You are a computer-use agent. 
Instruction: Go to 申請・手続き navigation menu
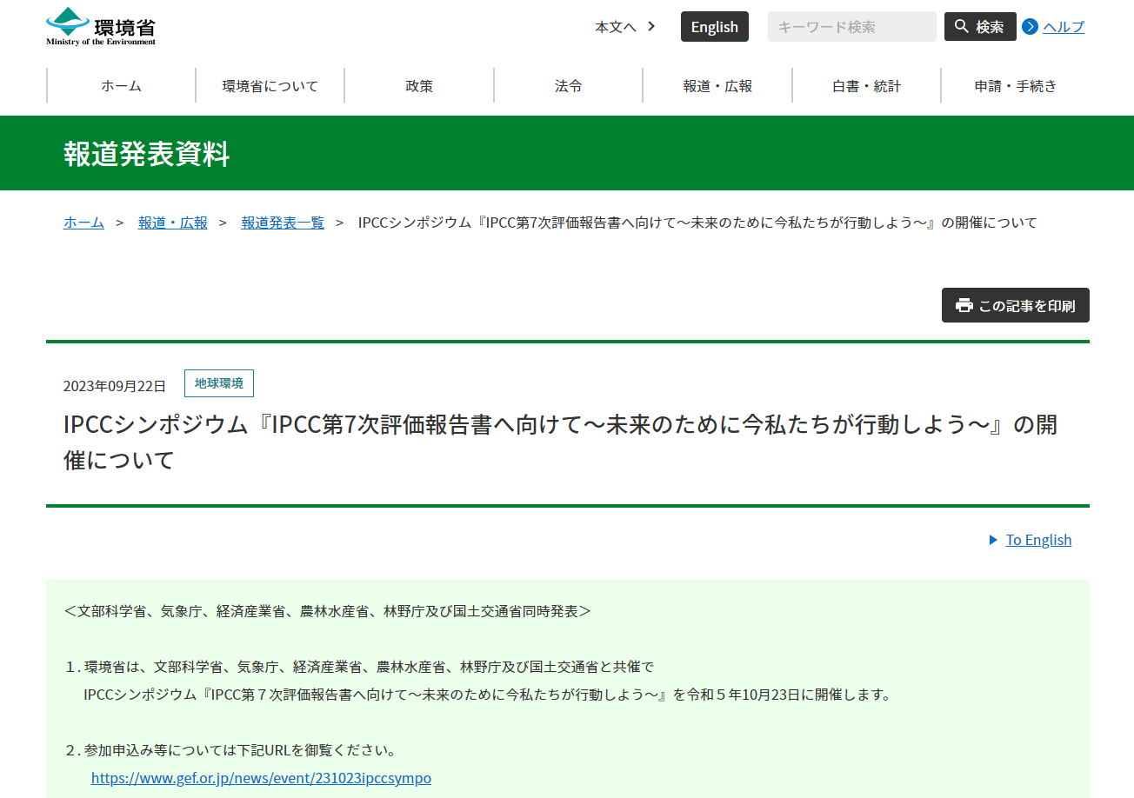tap(1016, 86)
